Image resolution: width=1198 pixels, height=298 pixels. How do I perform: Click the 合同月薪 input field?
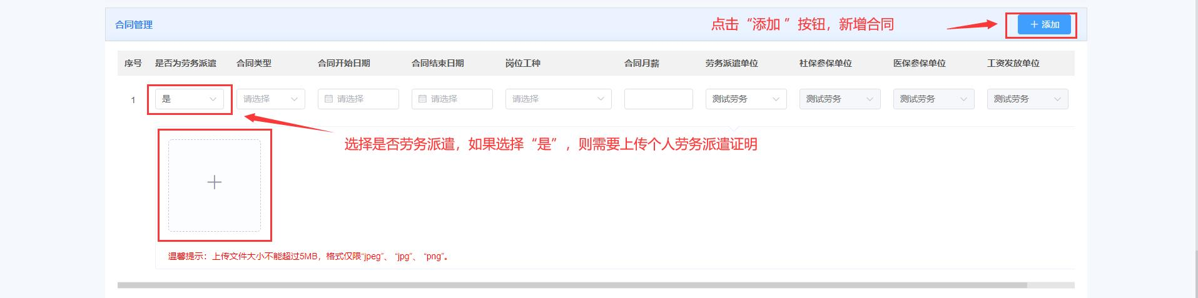658,99
